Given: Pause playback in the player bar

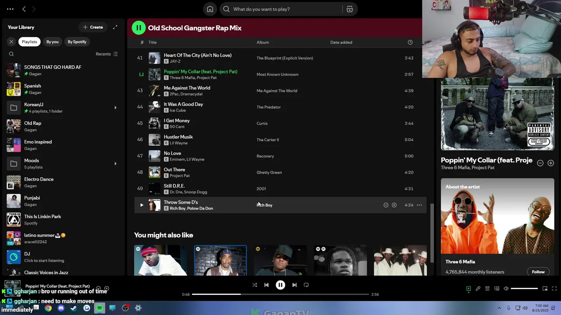Looking at the screenshot, I should click(x=280, y=285).
